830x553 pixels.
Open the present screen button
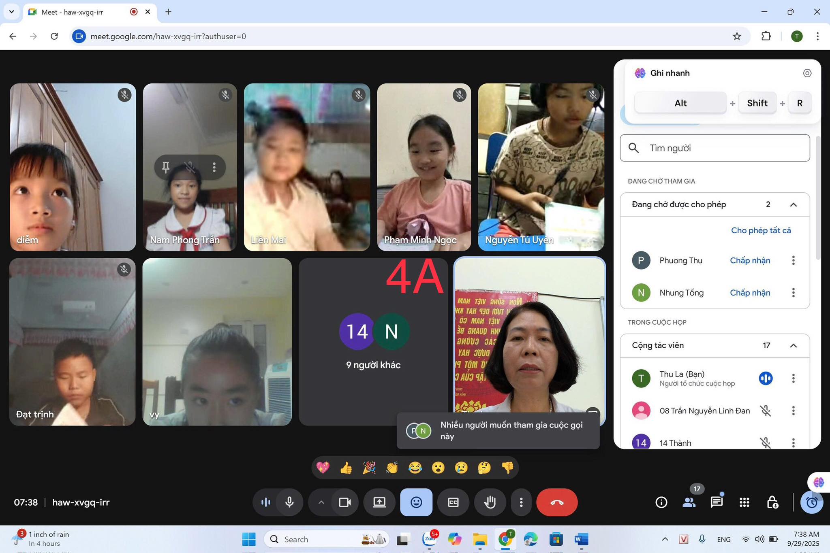coord(379,502)
